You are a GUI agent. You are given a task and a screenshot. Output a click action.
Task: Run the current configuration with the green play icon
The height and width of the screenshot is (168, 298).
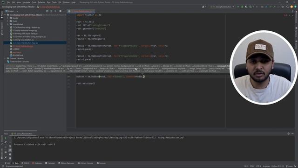pyautogui.click(x=238, y=7)
